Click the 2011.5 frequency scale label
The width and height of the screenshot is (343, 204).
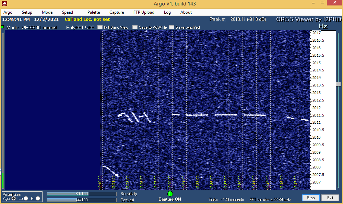pos(318,115)
